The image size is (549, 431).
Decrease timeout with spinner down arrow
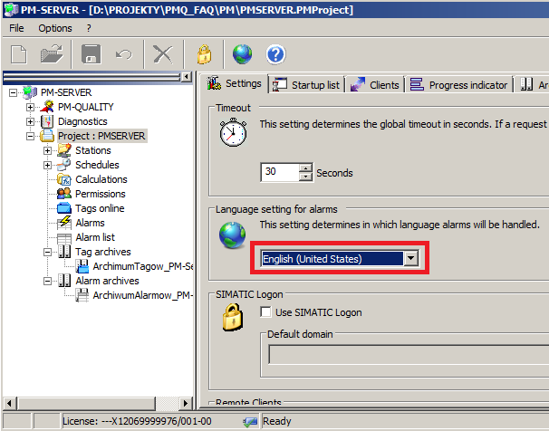(305, 177)
